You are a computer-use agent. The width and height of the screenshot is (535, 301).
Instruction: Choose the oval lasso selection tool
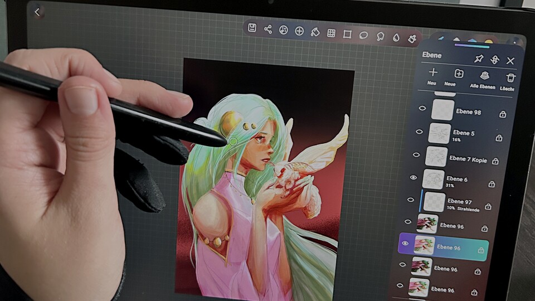363,35
